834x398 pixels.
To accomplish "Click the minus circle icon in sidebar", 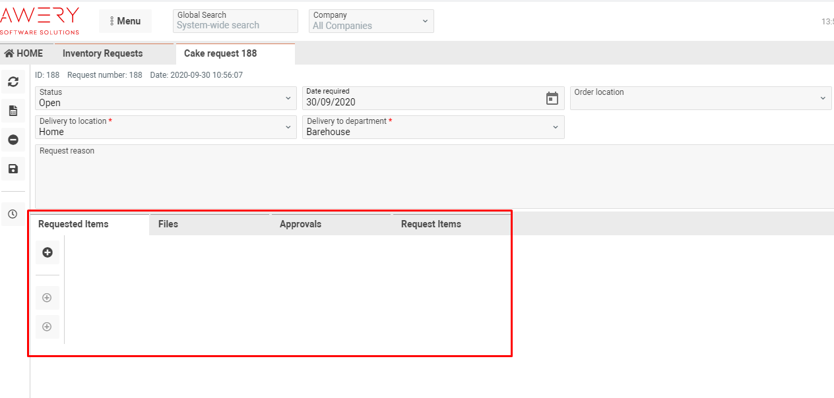I will coord(13,140).
